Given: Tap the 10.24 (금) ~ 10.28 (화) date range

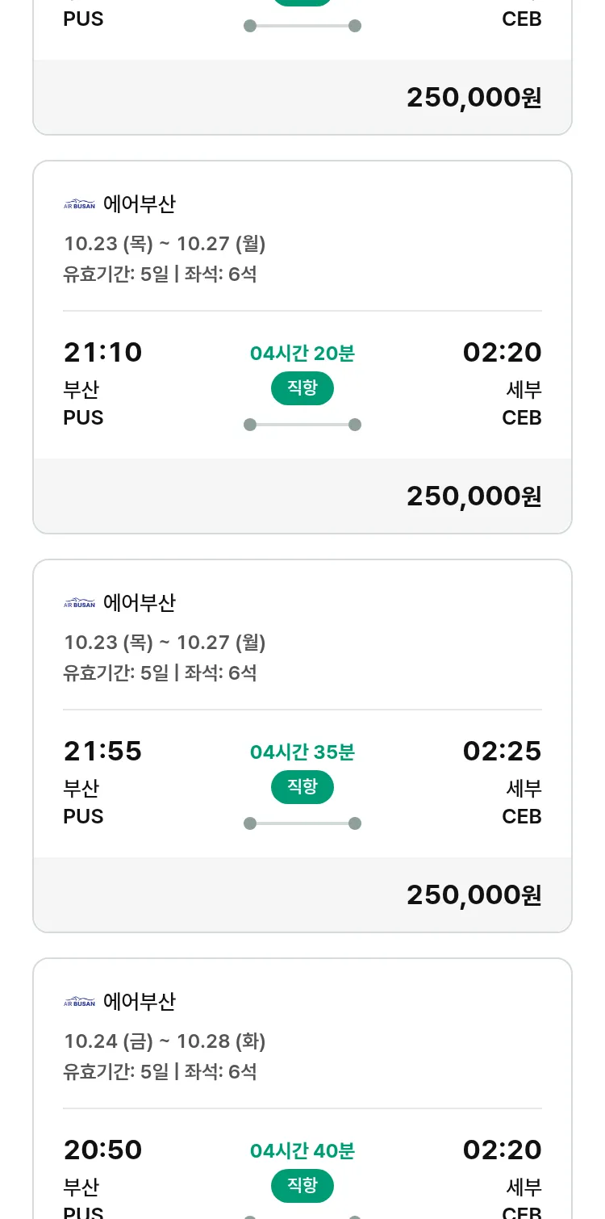Looking at the screenshot, I should click(165, 1041).
